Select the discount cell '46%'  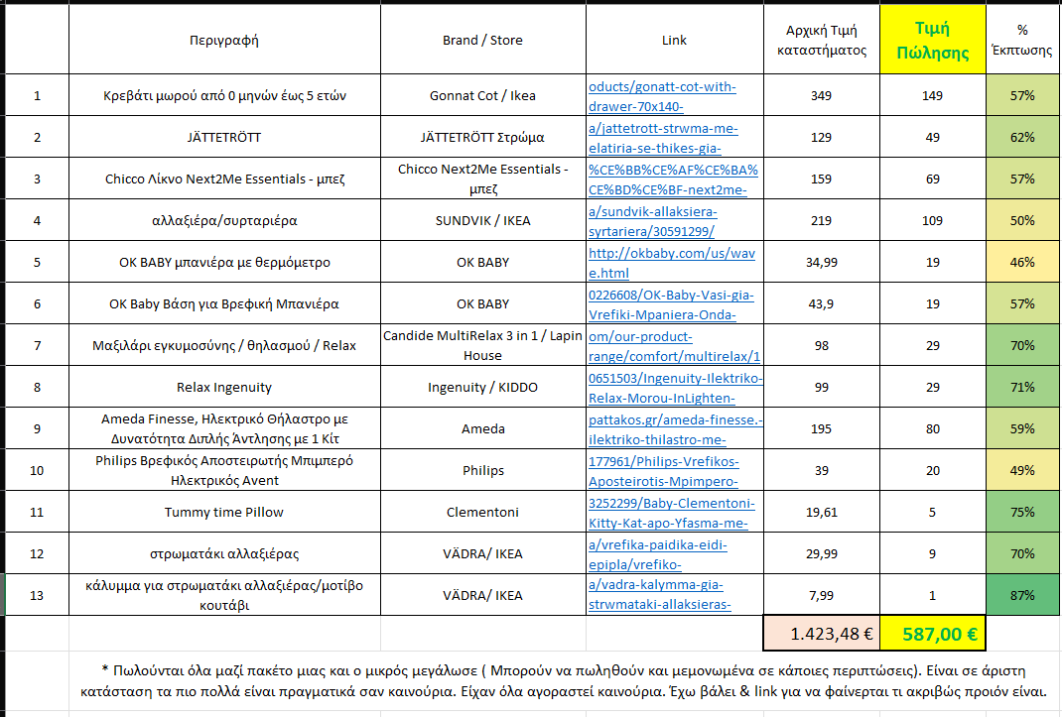[x=1022, y=262]
